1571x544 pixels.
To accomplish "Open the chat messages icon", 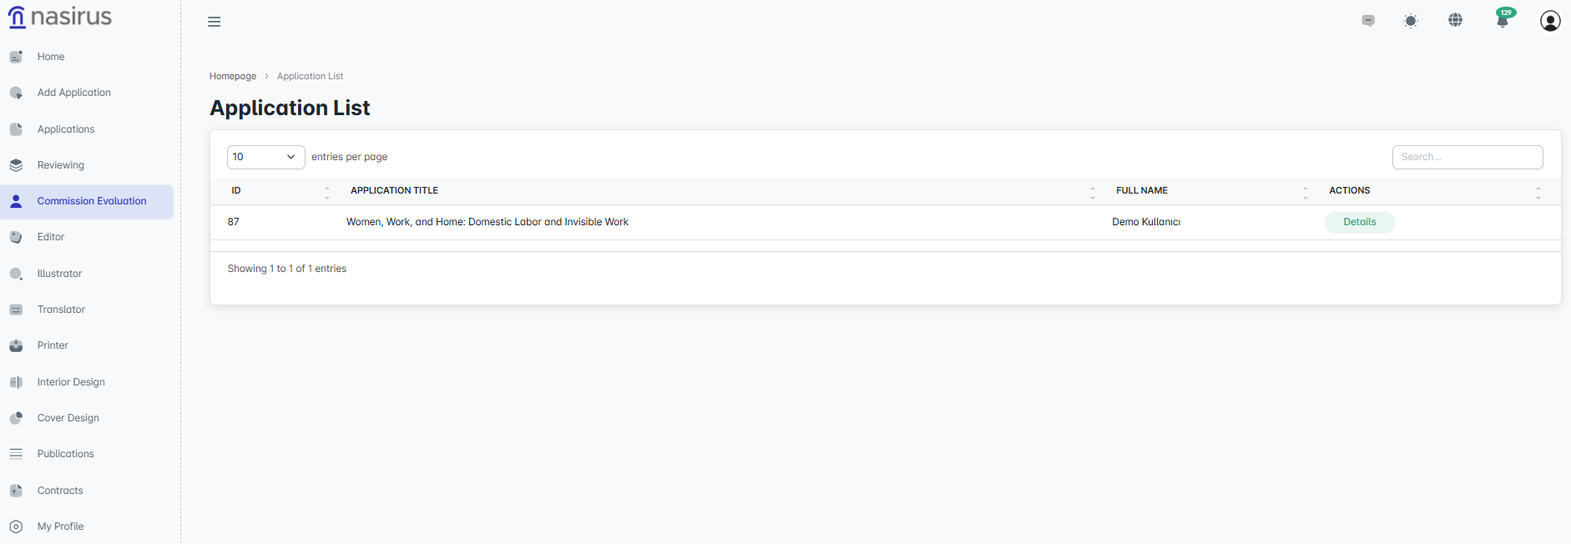I will 1368,21.
